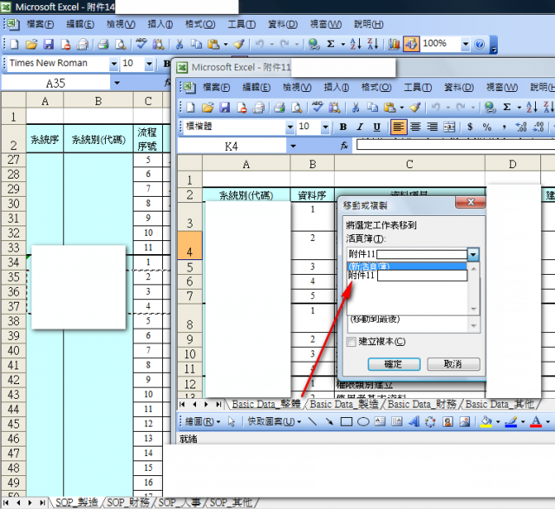Screen dimensions: 555x509
Task: Open Name Box dropdown beside K4
Action: [x=293, y=146]
